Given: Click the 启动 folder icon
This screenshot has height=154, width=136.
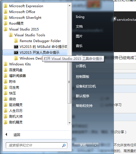Looking at the screenshot, I should [5, 99].
